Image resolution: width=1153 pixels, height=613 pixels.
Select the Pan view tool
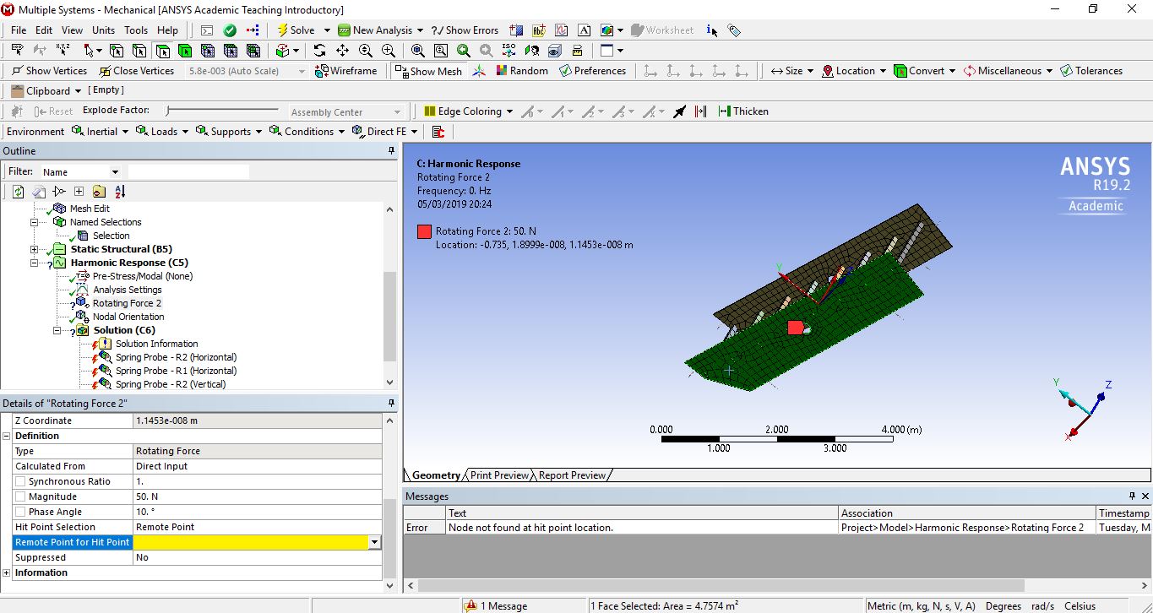[x=342, y=51]
